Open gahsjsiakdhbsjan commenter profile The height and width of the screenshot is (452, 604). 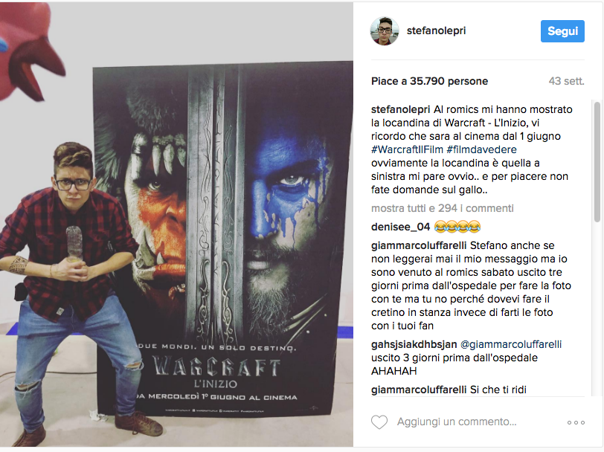pyautogui.click(x=414, y=344)
